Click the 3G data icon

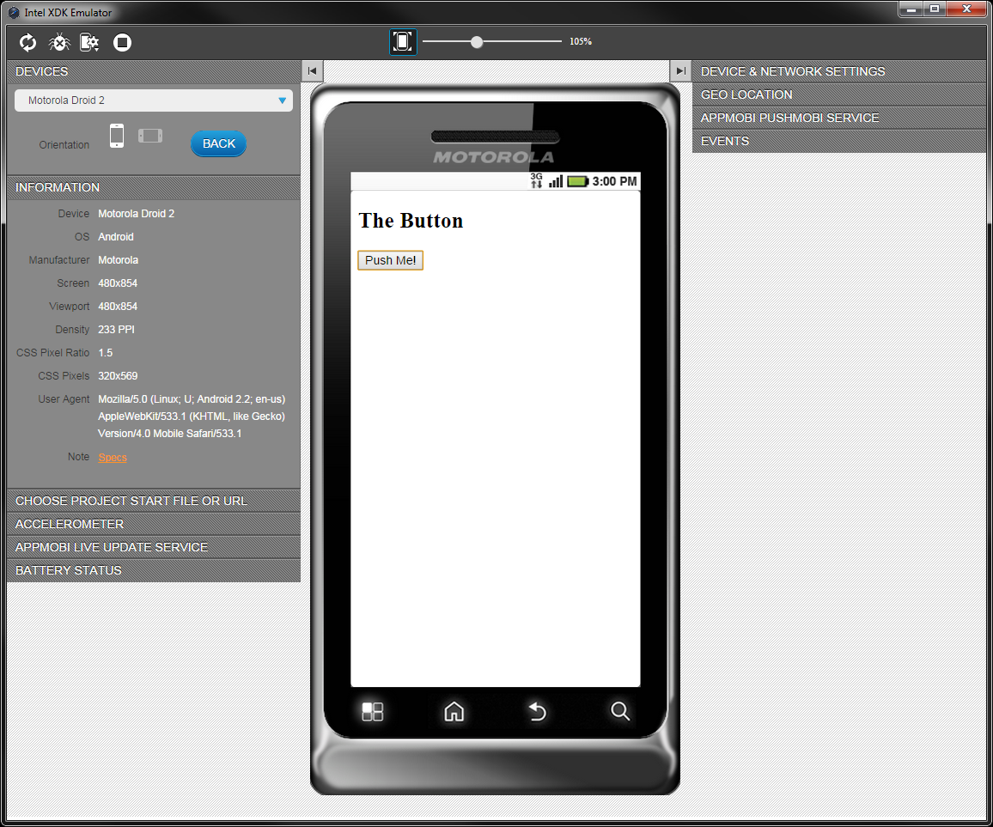point(536,180)
